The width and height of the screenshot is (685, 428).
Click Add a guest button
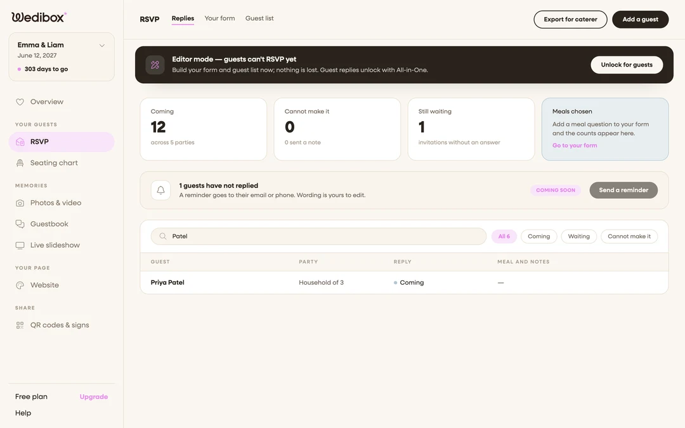coord(640,20)
